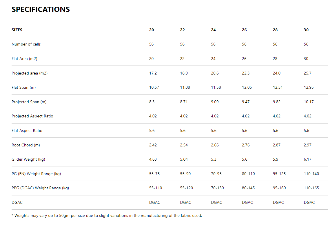328x225 pixels.
Task: Click the Flat Aspect Ratio label
Action: [x=27, y=130]
